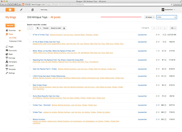This screenshot has height=132, width=182.
Task: Open the toysearcher profile avatar
Action: click(x=163, y=10)
